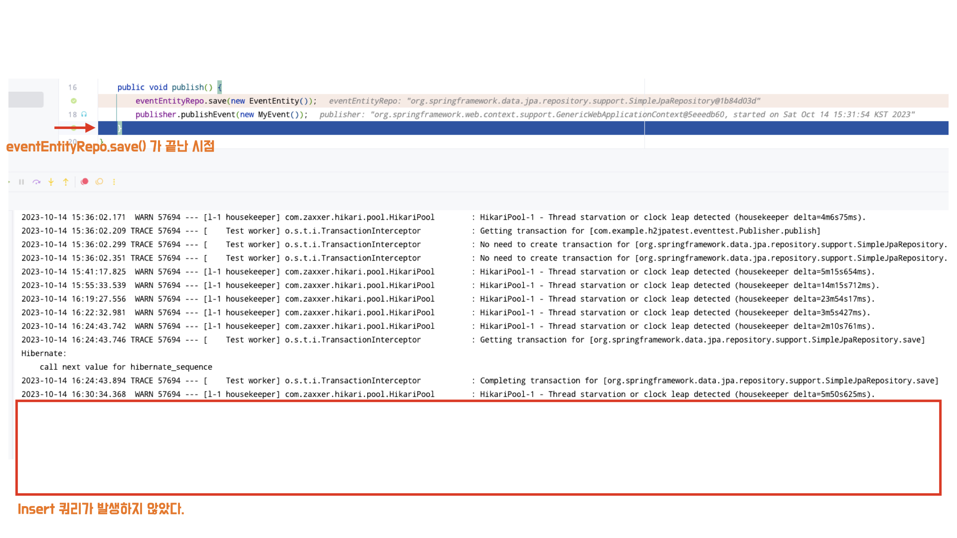Click the Step Over debugger icon
The image size is (957, 538).
coord(36,182)
